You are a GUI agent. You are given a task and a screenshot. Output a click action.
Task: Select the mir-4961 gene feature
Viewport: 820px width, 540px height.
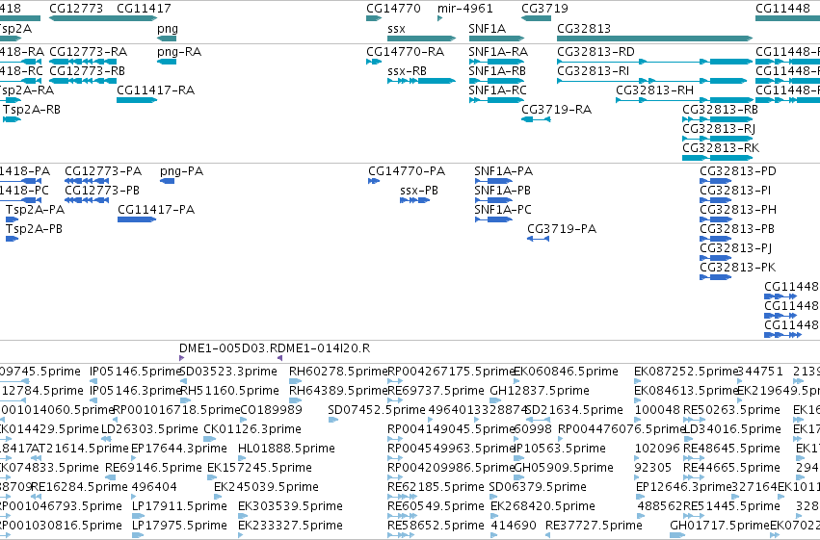pyautogui.click(x=439, y=18)
